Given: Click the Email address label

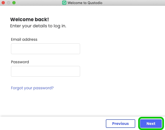Looking at the screenshot, I should [x=24, y=39].
